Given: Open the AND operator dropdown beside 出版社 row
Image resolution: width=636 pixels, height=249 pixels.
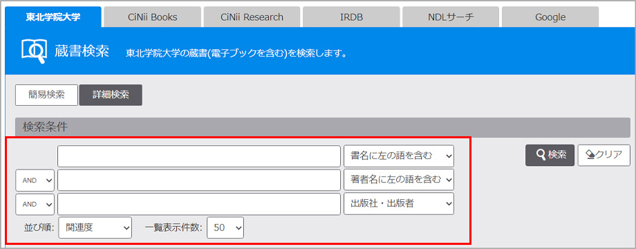Looking at the screenshot, I should (35, 205).
